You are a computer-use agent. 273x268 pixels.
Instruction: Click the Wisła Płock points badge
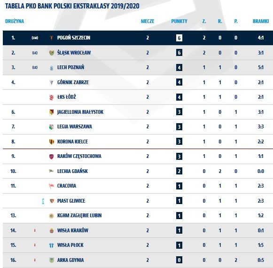click(x=179, y=245)
